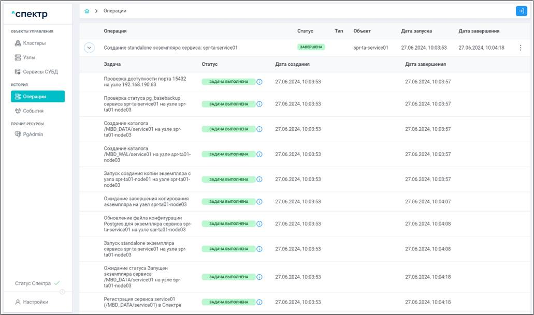Open the three-dot menu for spr-ta-service01 operation
Screen dimensions: 534x315
pyautogui.click(x=521, y=48)
